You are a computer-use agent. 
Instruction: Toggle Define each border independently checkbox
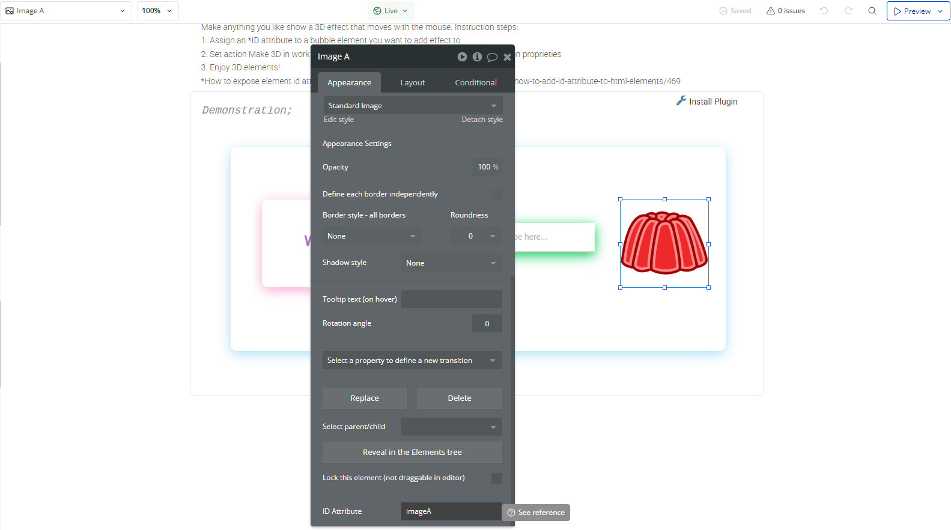point(497,194)
